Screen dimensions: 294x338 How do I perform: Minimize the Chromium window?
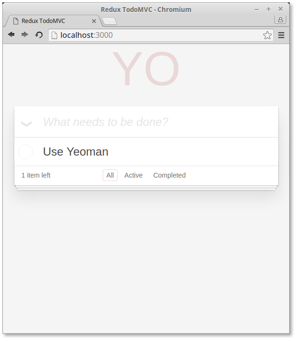(x=257, y=9)
